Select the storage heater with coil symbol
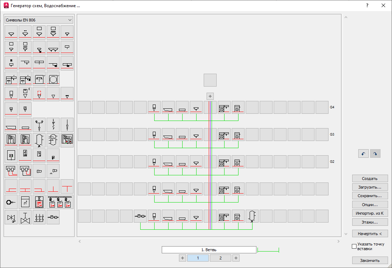Viewport: 392px width, 268px height. (53, 140)
